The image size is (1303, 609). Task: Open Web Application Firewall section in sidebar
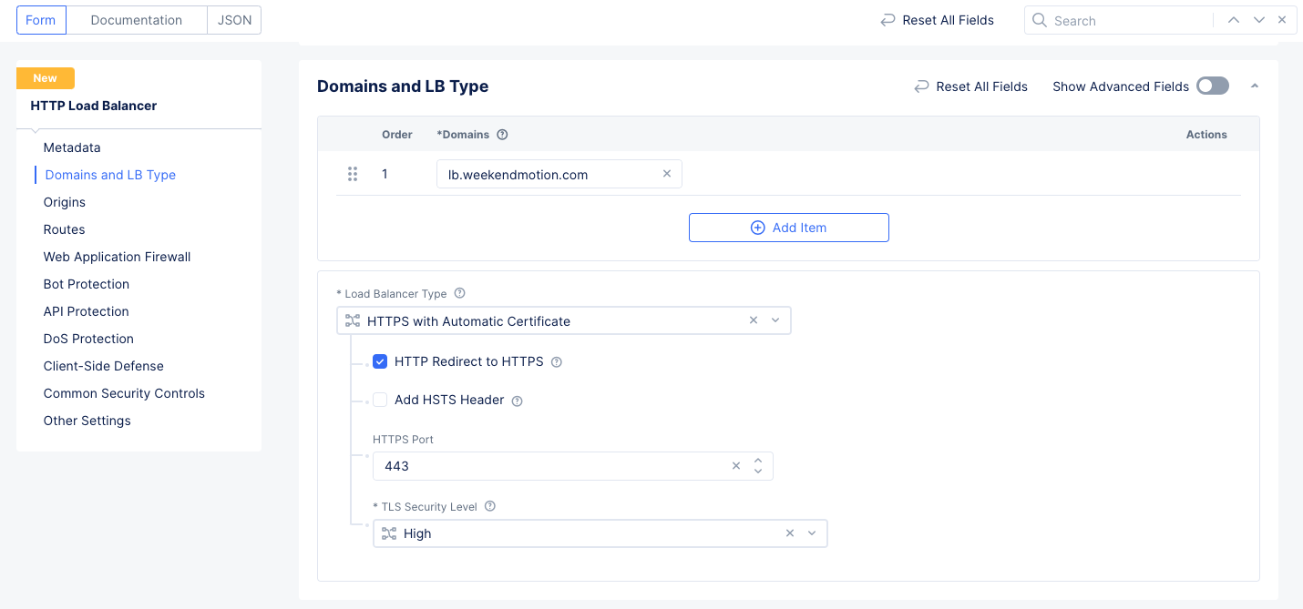click(x=117, y=257)
